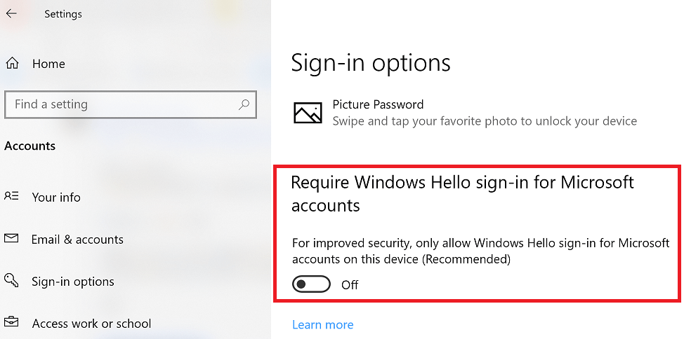Select Sign-in options in sidebar

[x=72, y=282]
